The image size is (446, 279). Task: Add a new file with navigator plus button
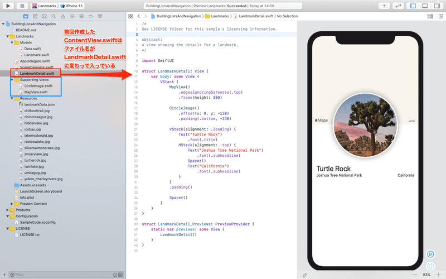tap(4, 275)
